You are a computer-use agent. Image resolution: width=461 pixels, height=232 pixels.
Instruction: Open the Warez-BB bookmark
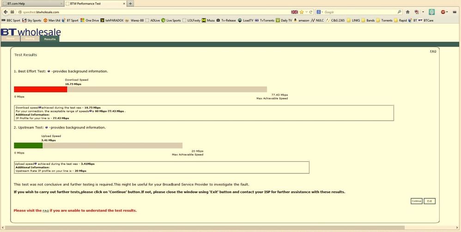134,20
